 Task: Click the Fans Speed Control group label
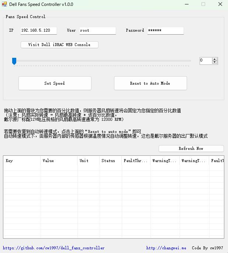25,17
